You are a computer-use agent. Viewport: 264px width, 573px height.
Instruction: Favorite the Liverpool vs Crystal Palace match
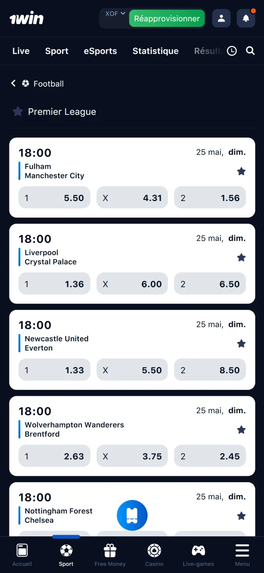241,257
